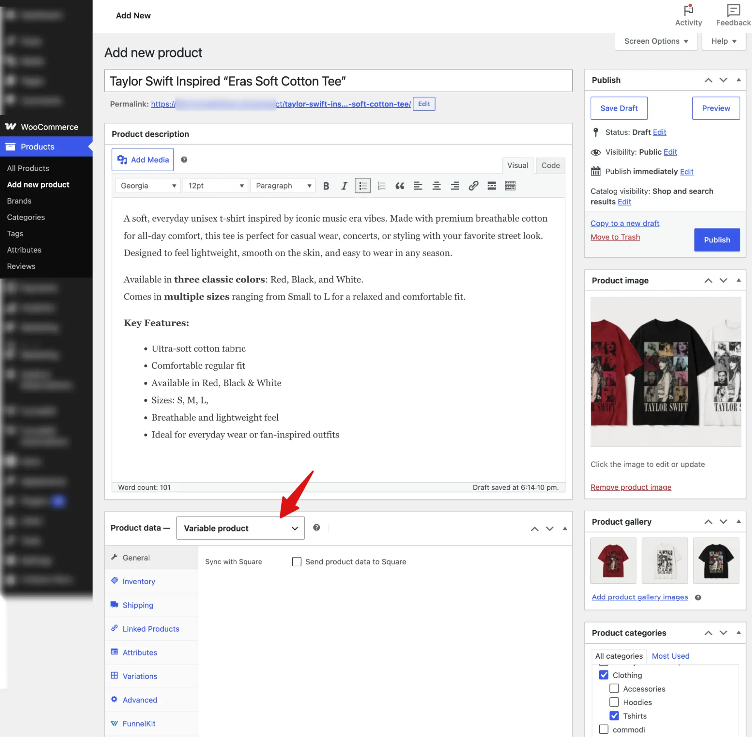Open the Georgia font family dropdown
The width and height of the screenshot is (752, 737).
(148, 186)
